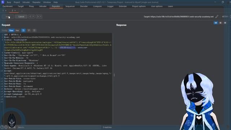Image resolution: width=231 pixels, height=130 pixels.
Task: Open the message editor hamburger menu
Action: click(34, 30)
